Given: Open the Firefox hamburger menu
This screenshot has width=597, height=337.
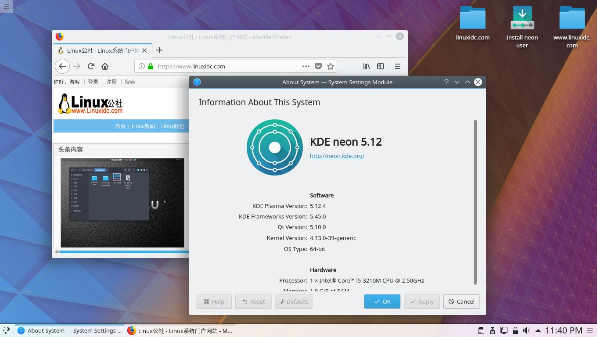Looking at the screenshot, I should point(397,66).
